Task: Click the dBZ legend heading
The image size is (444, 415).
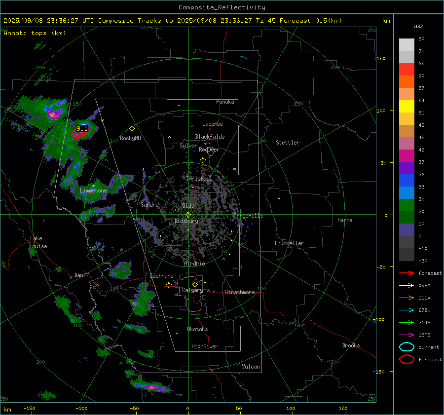Action: tap(418, 26)
